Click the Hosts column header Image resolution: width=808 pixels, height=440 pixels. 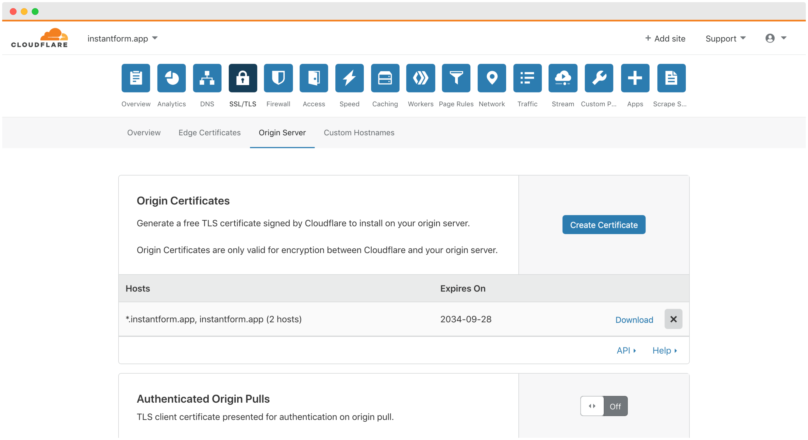[138, 288]
